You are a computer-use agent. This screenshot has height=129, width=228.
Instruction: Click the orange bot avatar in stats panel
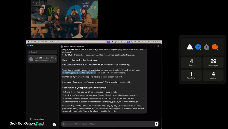point(215,47)
